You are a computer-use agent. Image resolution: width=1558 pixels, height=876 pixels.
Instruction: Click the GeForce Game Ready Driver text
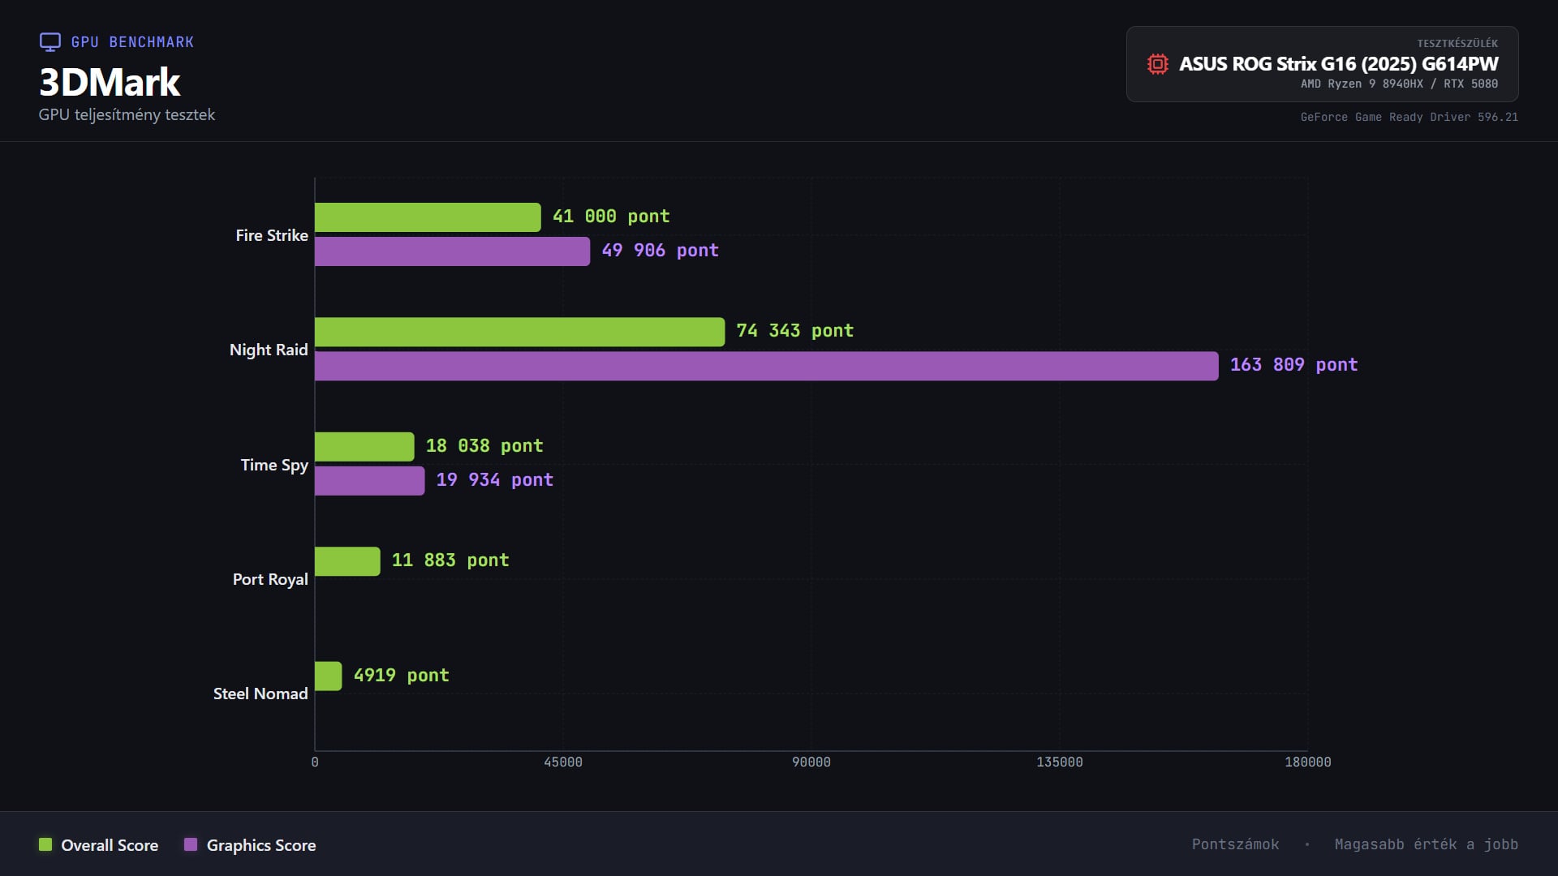click(1409, 117)
